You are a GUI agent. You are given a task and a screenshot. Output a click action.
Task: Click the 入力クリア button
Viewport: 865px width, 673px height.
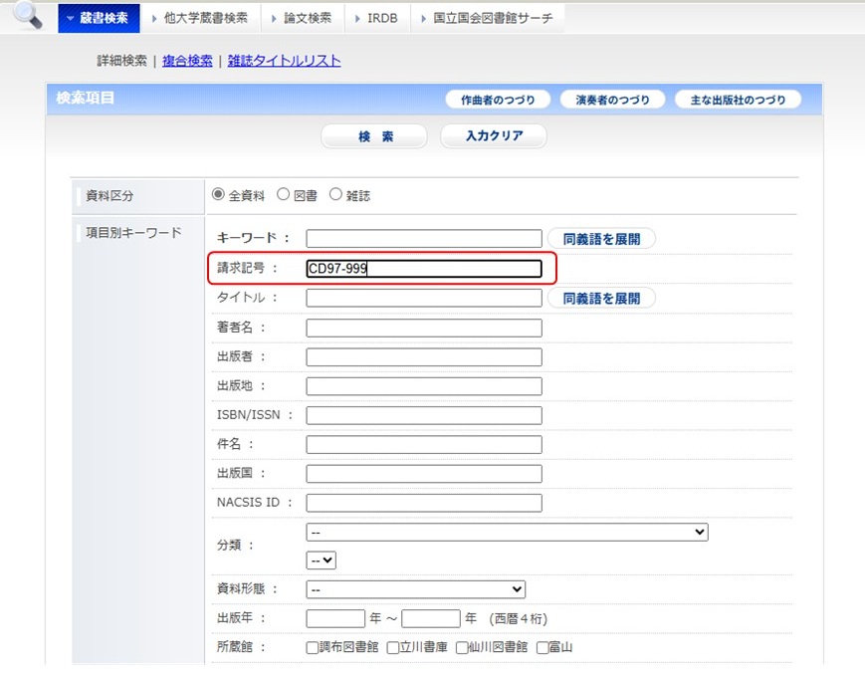click(494, 135)
